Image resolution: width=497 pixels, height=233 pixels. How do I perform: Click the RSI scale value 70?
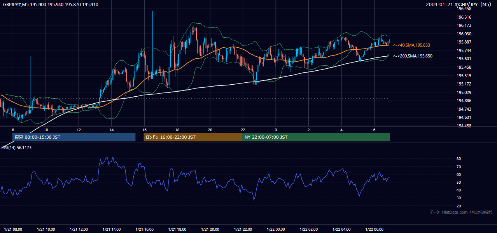pyautogui.click(x=458, y=167)
